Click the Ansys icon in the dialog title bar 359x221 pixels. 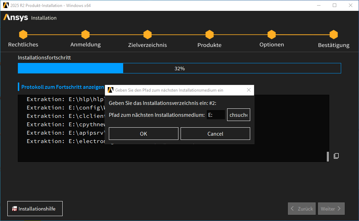111,90
